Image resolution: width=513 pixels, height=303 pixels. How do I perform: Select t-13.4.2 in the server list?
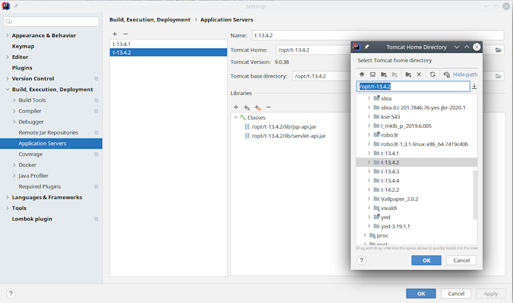169,52
